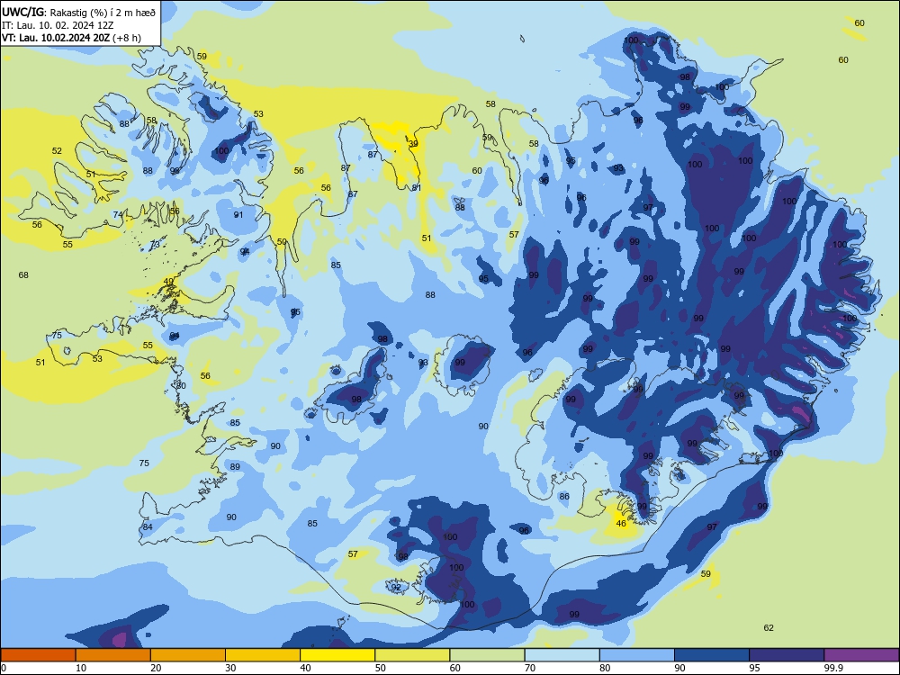Click the map value '68' over the western sea
Viewport: 900px width, 675px height.
click(x=23, y=274)
